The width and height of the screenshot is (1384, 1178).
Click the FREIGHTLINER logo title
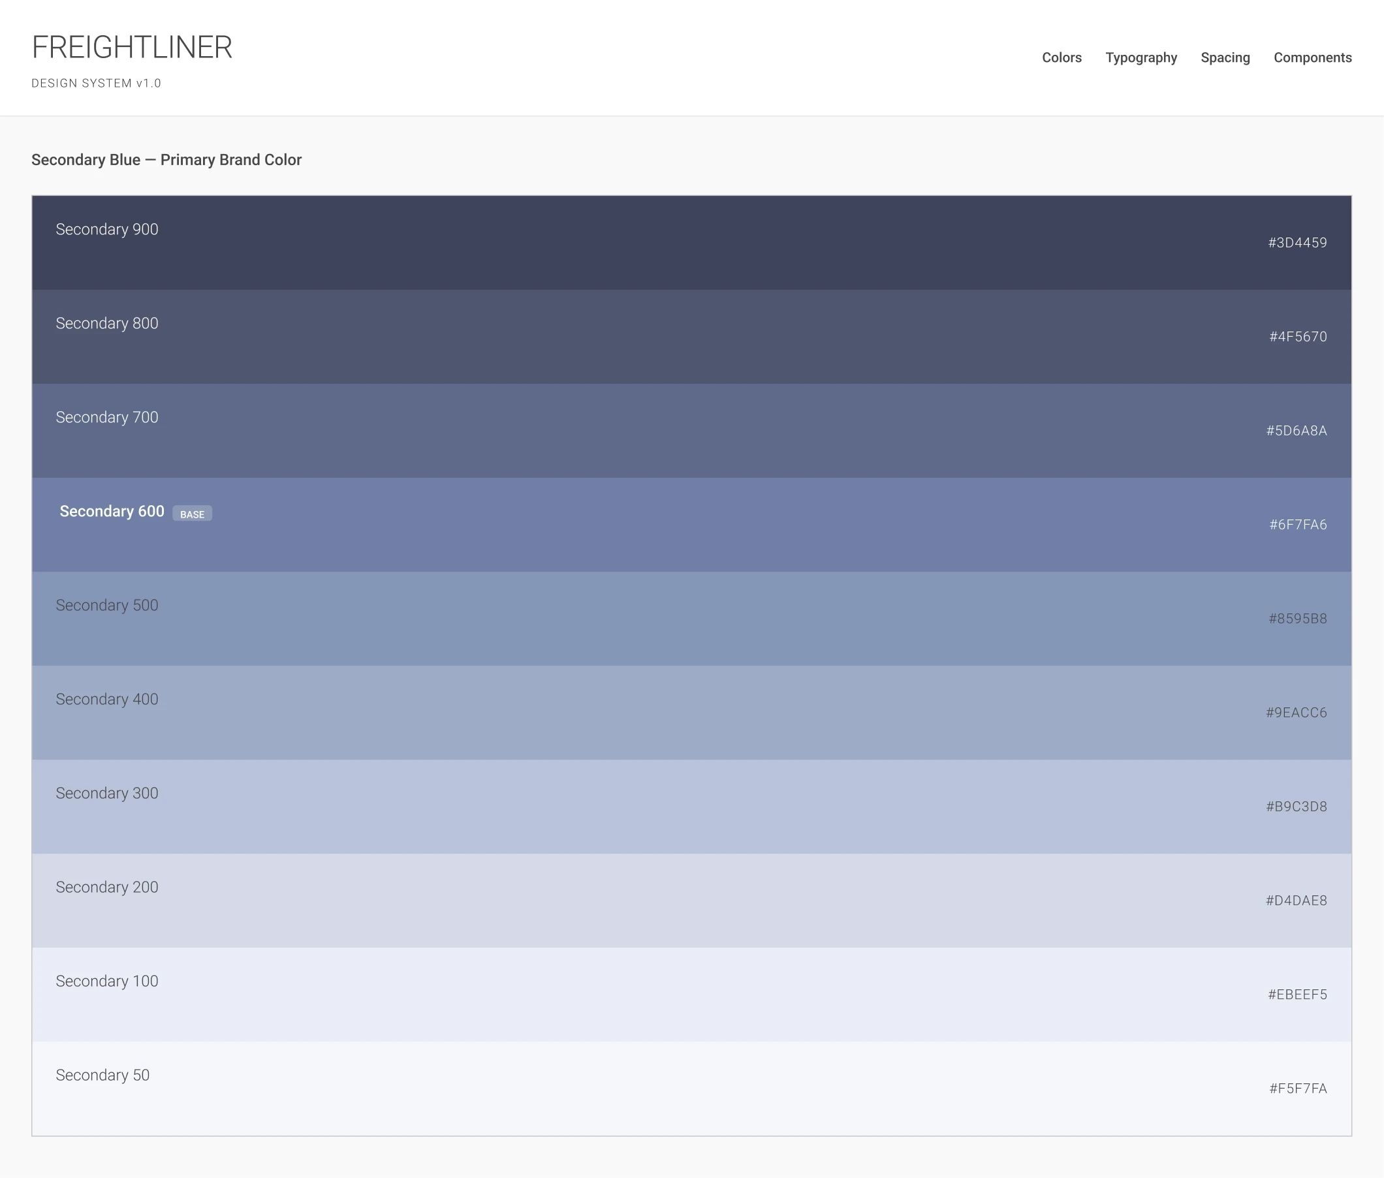(x=133, y=48)
